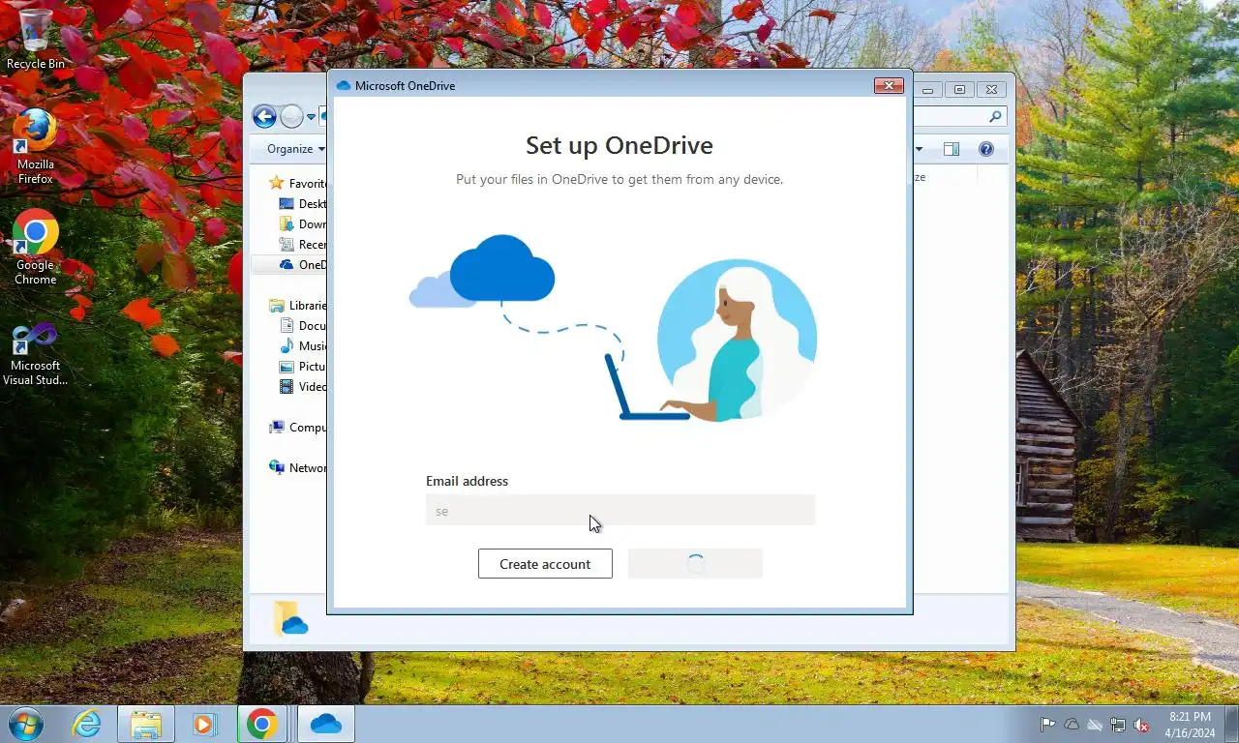Open the Organize menu in Explorer
Screen dimensions: 1239x743
click(x=295, y=149)
